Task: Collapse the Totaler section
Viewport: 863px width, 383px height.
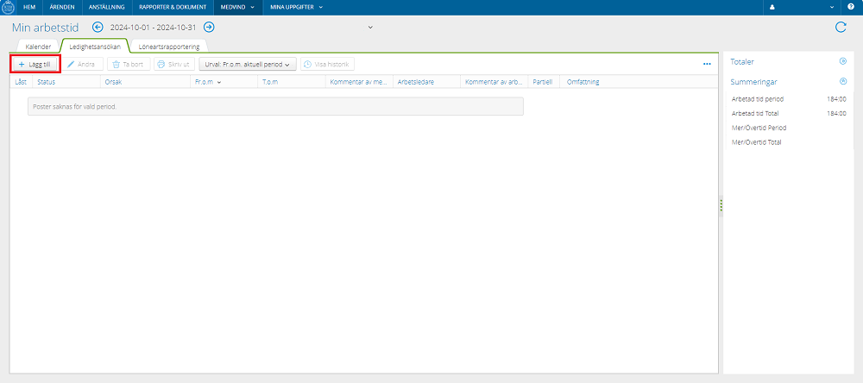Action: pos(842,61)
